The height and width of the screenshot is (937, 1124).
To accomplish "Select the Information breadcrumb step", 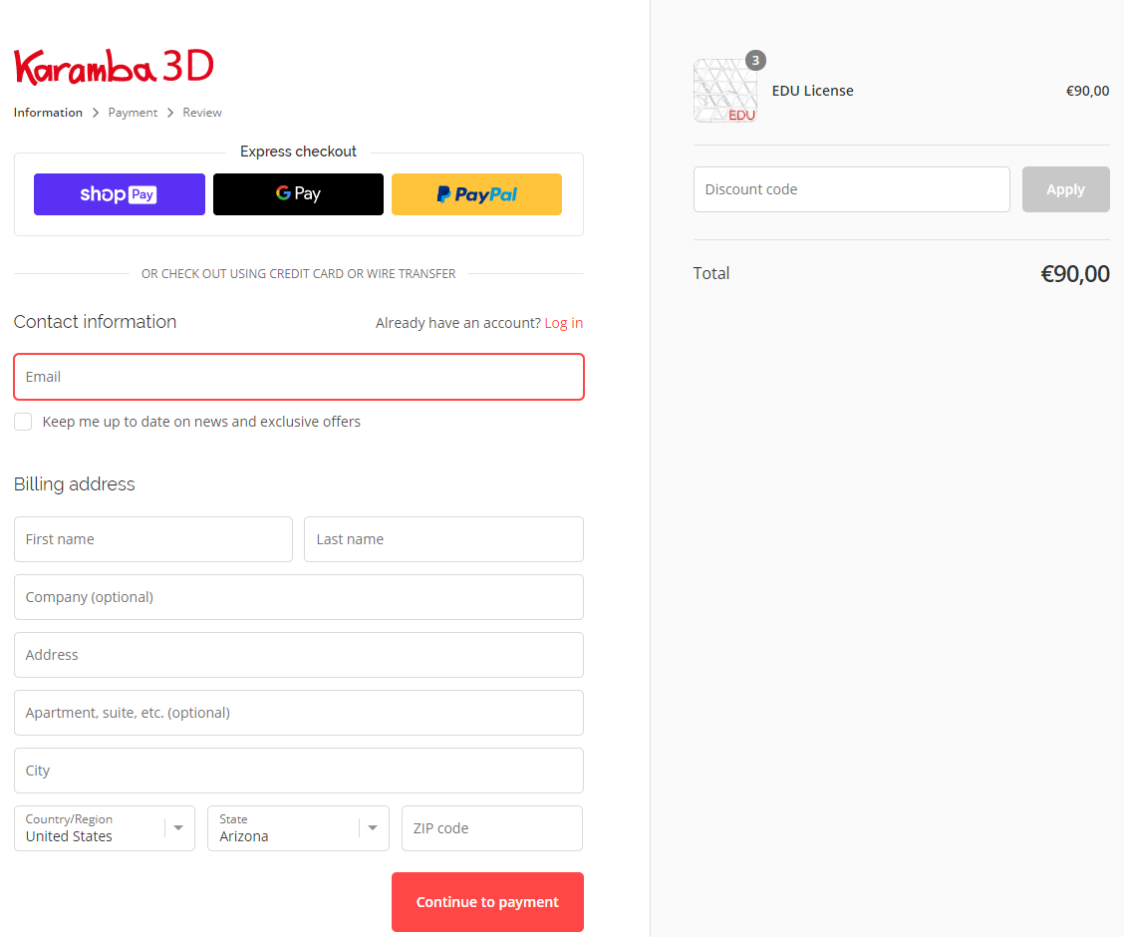I will [x=48, y=113].
